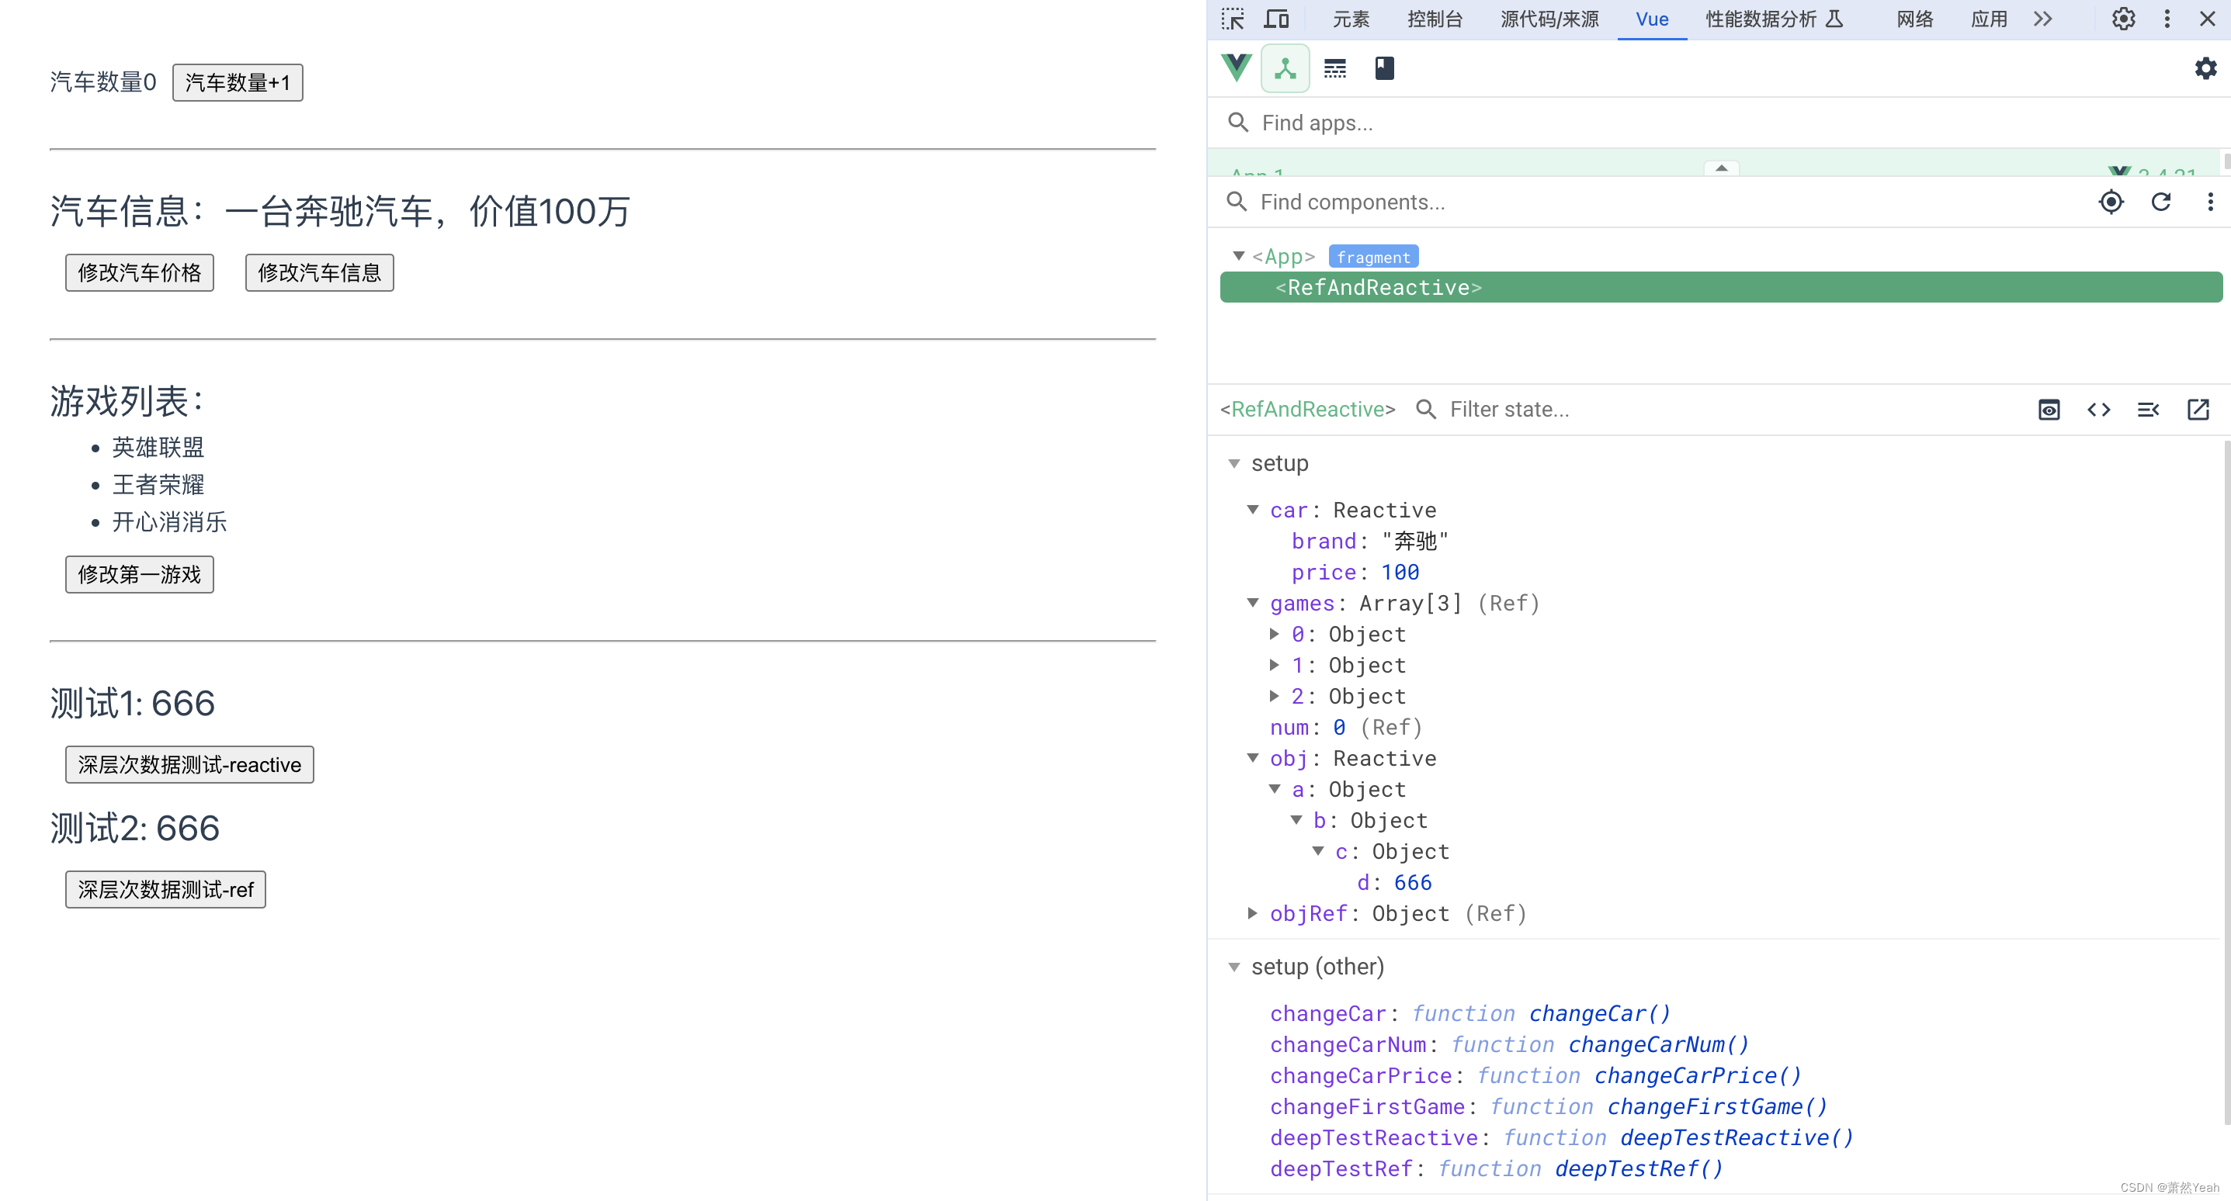Activate the select-component-in-page crosshair icon

[2111, 202]
